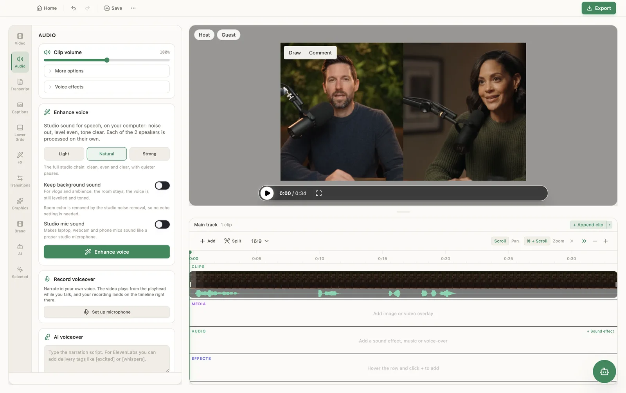Toggle fullscreen preview icon
Screen dimensions: 626x393
click(x=318, y=193)
